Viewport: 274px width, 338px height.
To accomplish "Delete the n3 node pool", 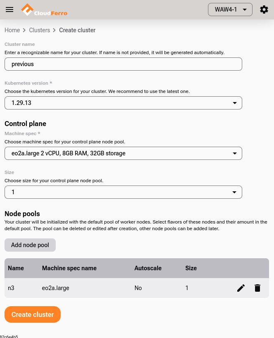I will (x=257, y=288).
